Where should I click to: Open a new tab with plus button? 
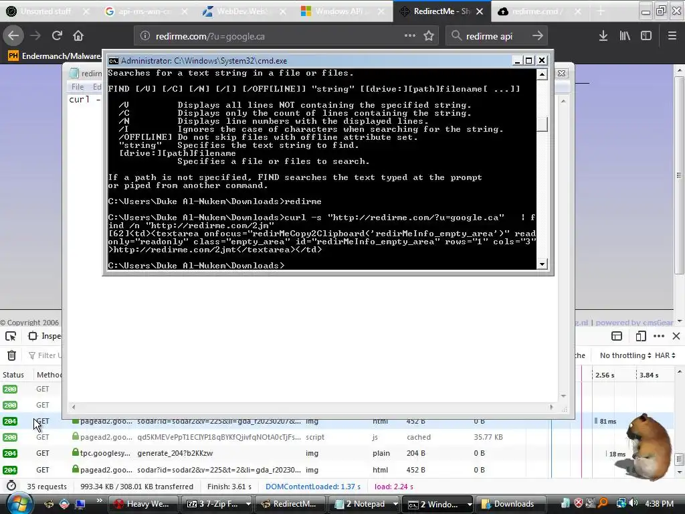[x=601, y=11]
